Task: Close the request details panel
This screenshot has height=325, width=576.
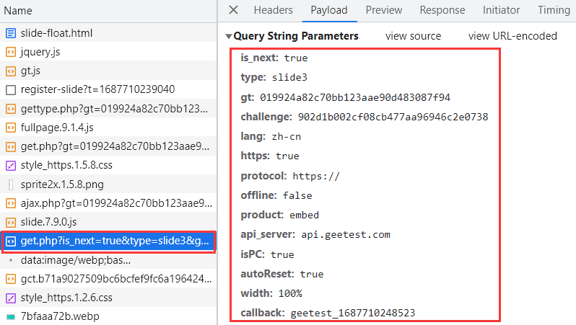Action: (233, 10)
